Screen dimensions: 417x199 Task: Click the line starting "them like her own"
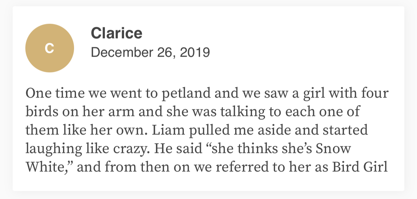click(196, 131)
